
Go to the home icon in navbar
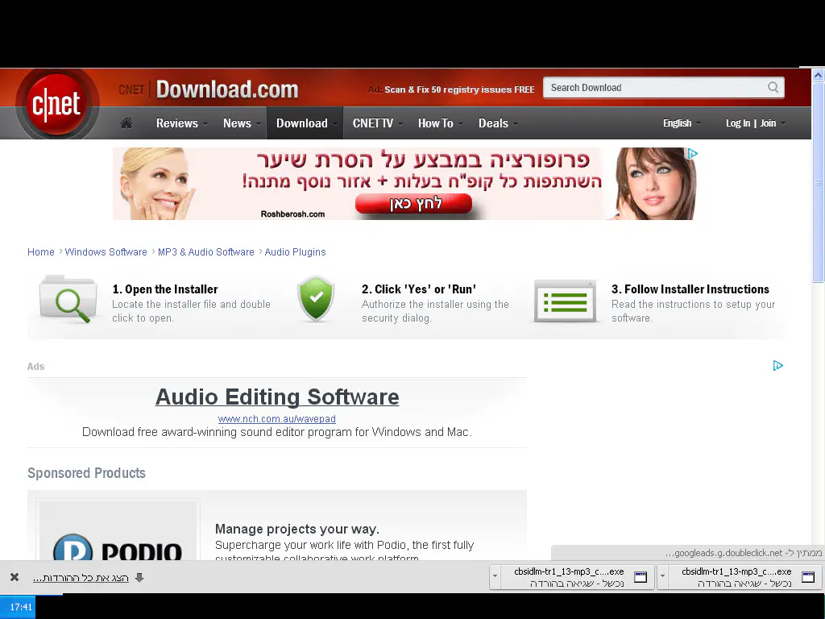126,123
